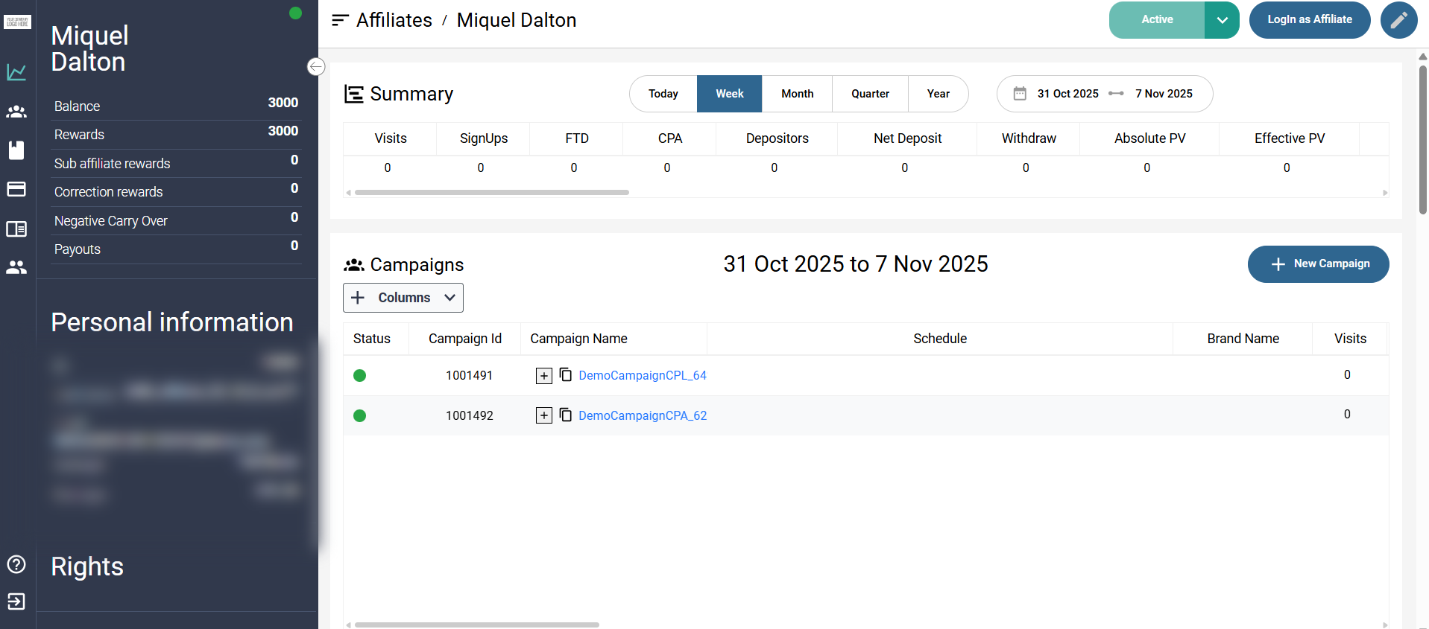Screen dimensions: 1429x629
Task: Expand the DemoCampaignCPL_64 row
Action: [x=544, y=376]
